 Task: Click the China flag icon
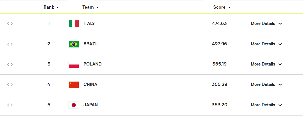(74, 85)
